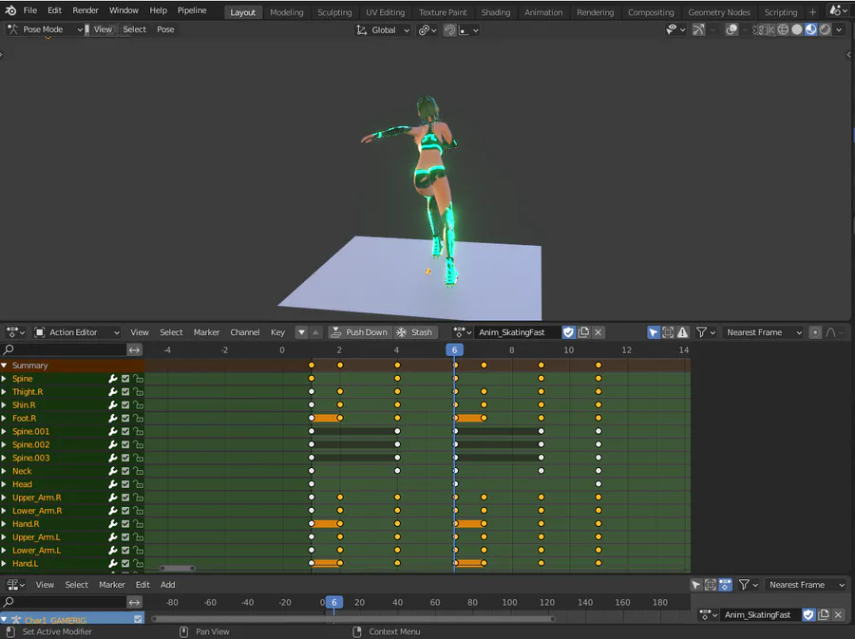Open the dope sheet Key menu
This screenshot has width=855, height=639.
(x=277, y=331)
